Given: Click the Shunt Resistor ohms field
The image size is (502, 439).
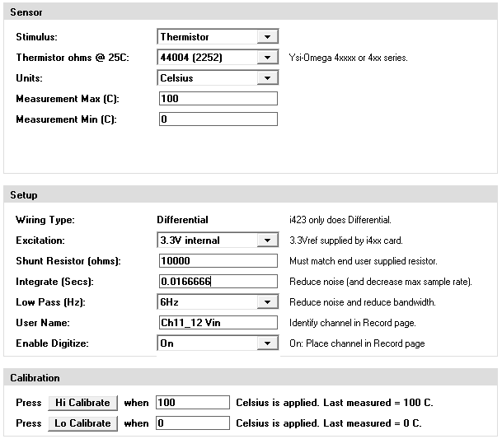Looking at the screenshot, I should 218,261.
